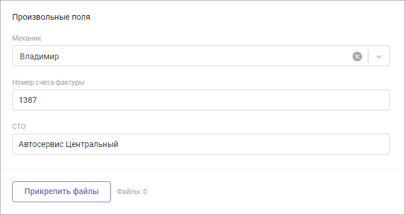This screenshot has width=405, height=215.
Task: Focus the Номер счета-фактуры input
Action: (201, 100)
